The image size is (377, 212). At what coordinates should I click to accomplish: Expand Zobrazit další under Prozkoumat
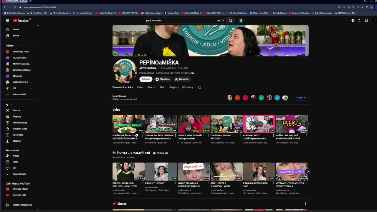point(19,174)
